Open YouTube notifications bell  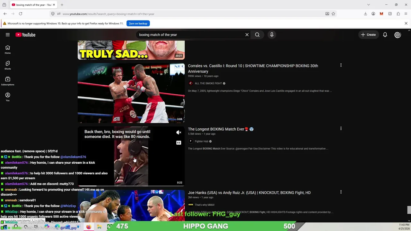click(385, 35)
